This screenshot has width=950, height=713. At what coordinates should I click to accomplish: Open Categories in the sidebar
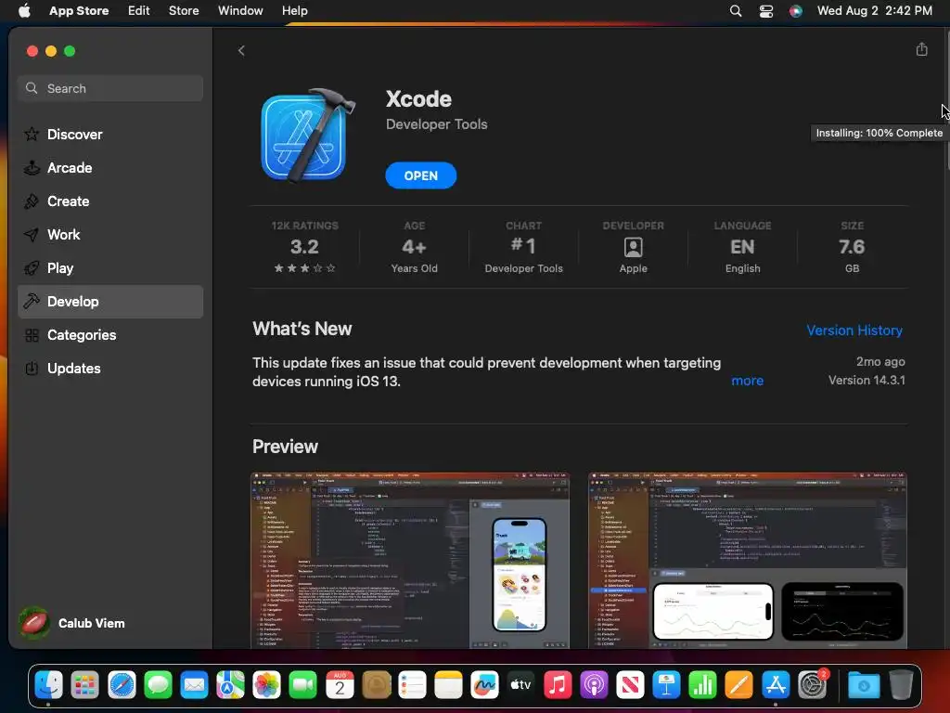(x=110, y=334)
